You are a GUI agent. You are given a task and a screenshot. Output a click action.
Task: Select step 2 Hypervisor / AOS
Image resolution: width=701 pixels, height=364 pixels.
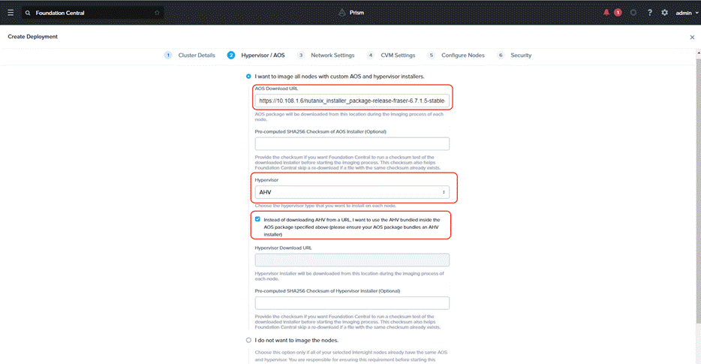tap(256, 55)
